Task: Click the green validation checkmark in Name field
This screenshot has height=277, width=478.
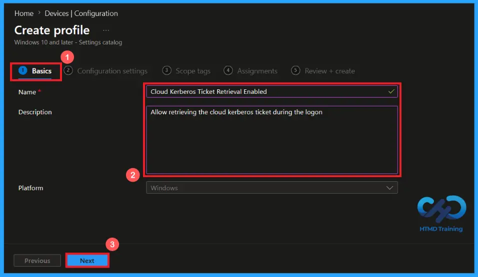Action: (x=391, y=91)
